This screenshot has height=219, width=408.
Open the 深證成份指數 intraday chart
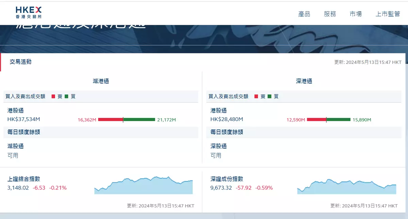coord(346,186)
